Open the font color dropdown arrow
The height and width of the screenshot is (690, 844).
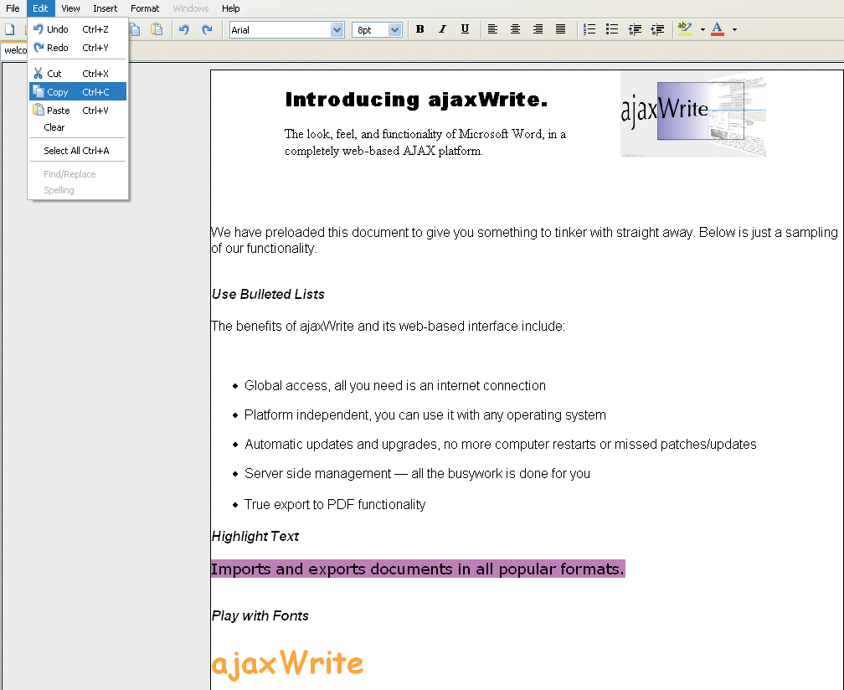tap(735, 30)
